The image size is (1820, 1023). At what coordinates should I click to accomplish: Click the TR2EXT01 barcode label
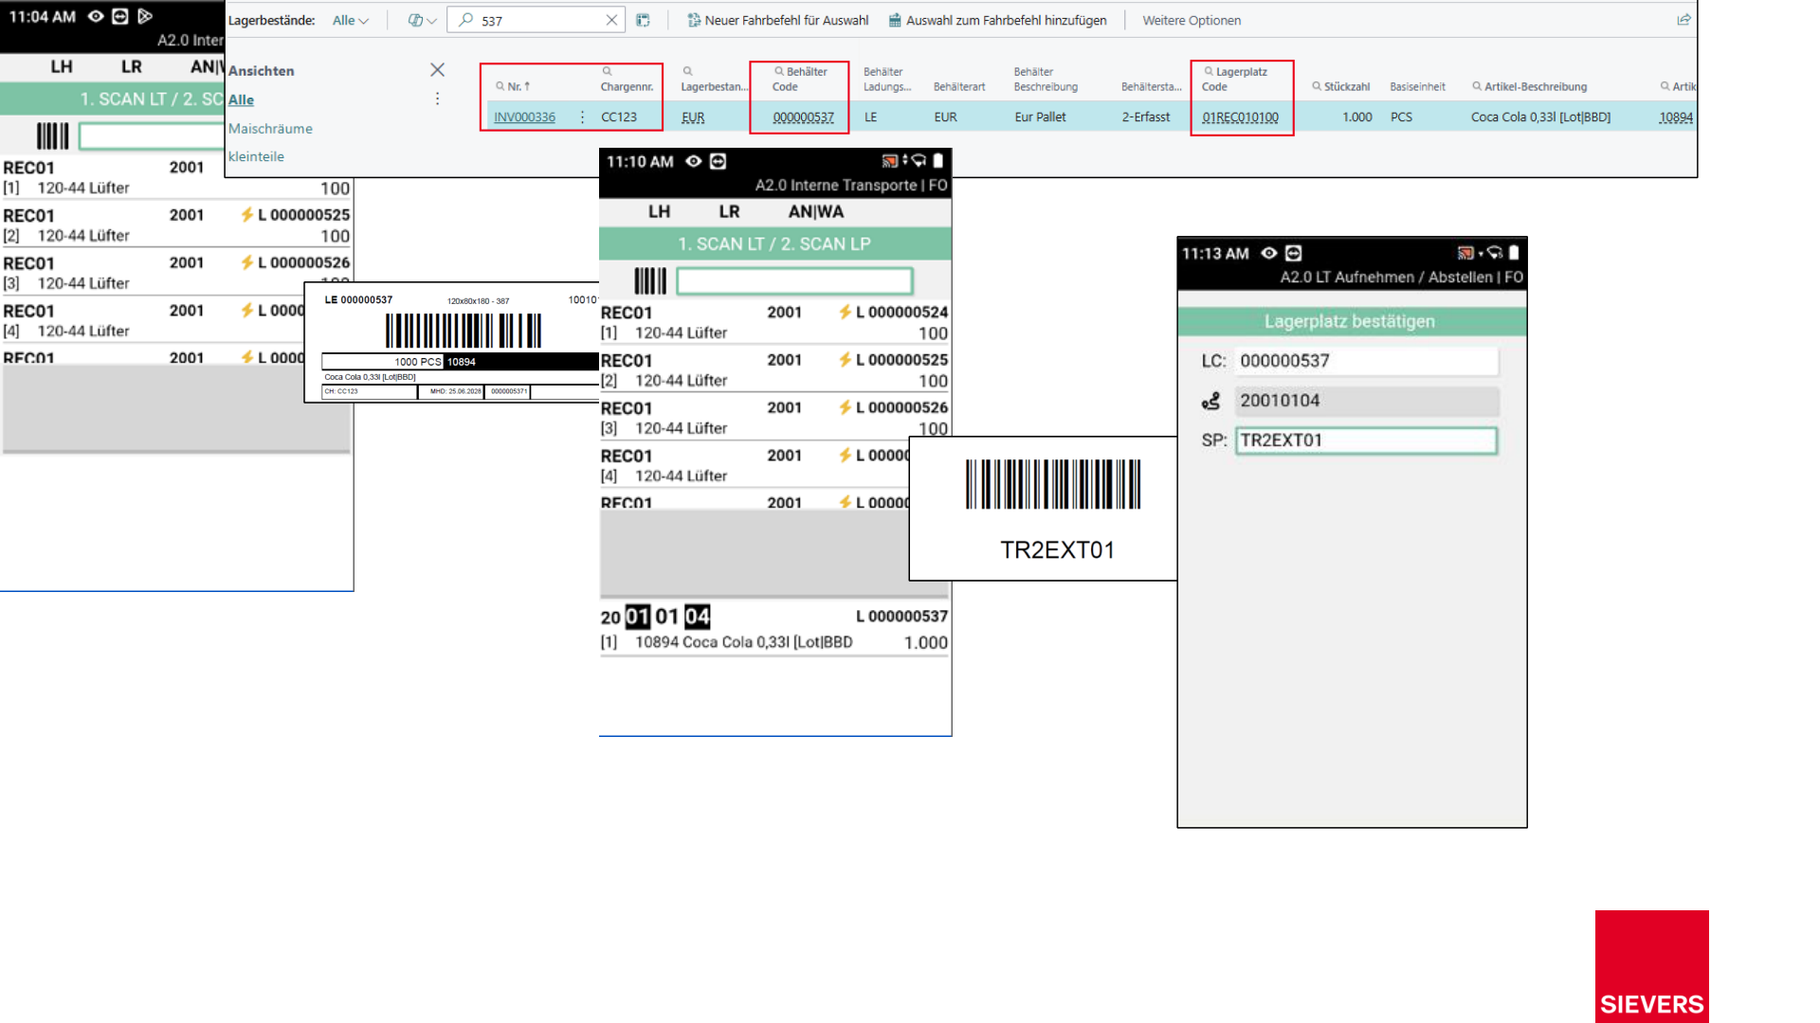[x=1043, y=509]
